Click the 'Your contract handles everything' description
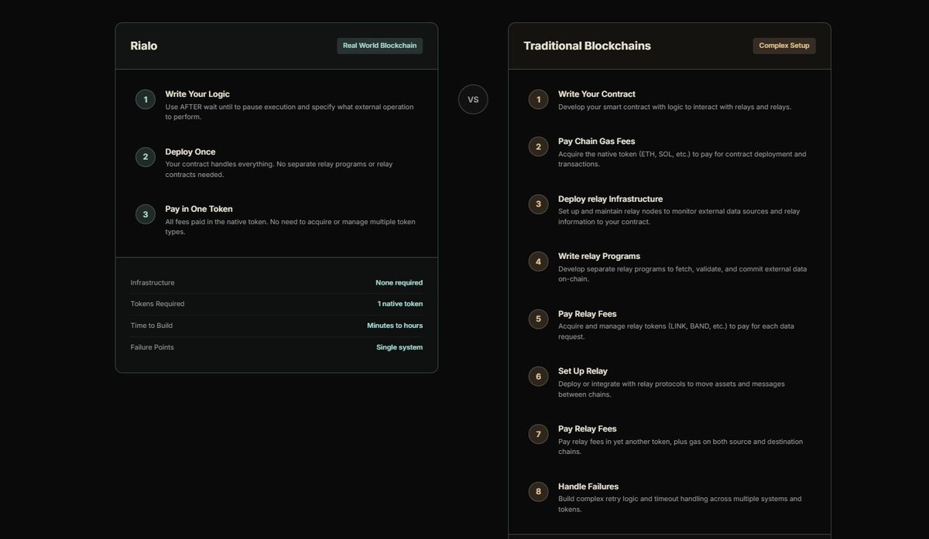 click(x=279, y=169)
